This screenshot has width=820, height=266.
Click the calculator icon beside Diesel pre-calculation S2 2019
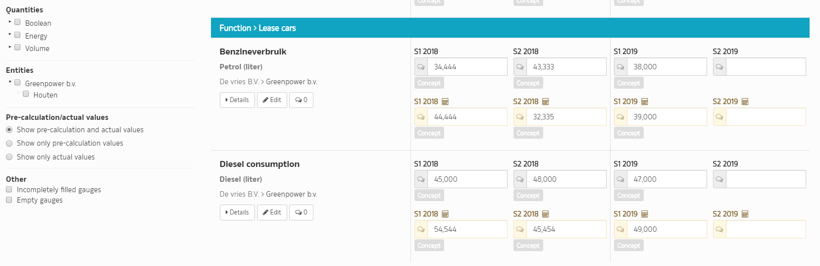click(745, 214)
